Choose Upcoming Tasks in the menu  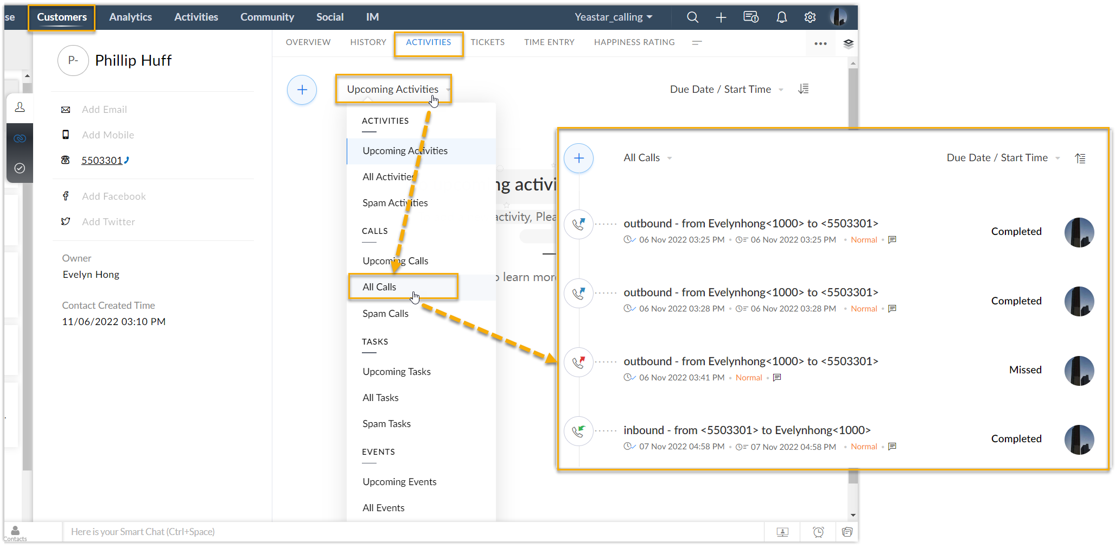[x=397, y=372]
